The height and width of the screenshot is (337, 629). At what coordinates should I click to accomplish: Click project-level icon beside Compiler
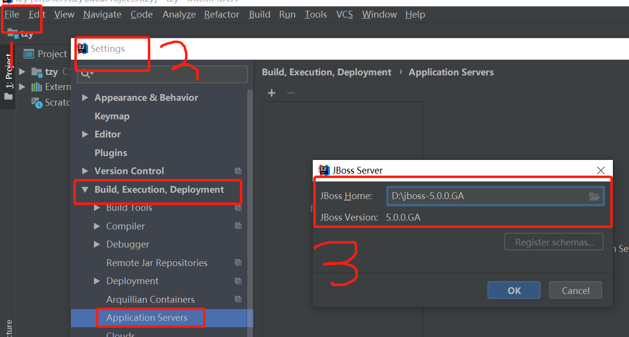[x=238, y=226]
